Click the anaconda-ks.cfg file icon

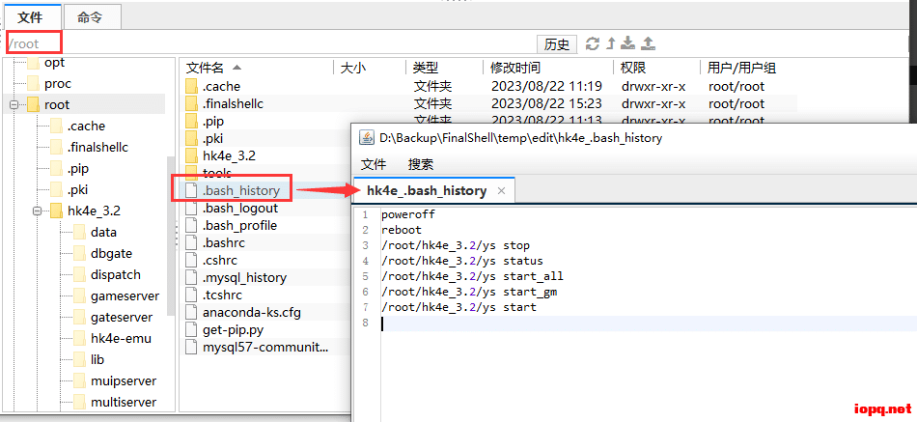(x=191, y=313)
